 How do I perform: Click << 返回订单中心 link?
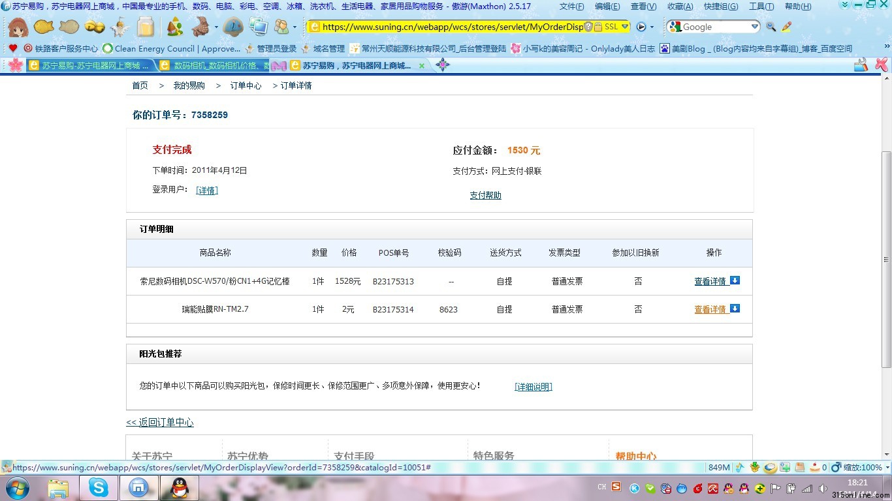tap(160, 423)
